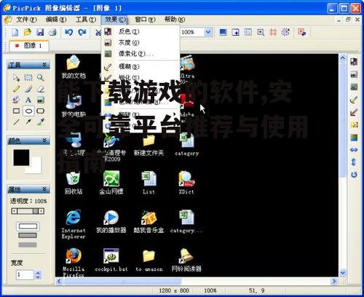
Task: Save the image with the floppy disk icon
Action: click(40, 32)
